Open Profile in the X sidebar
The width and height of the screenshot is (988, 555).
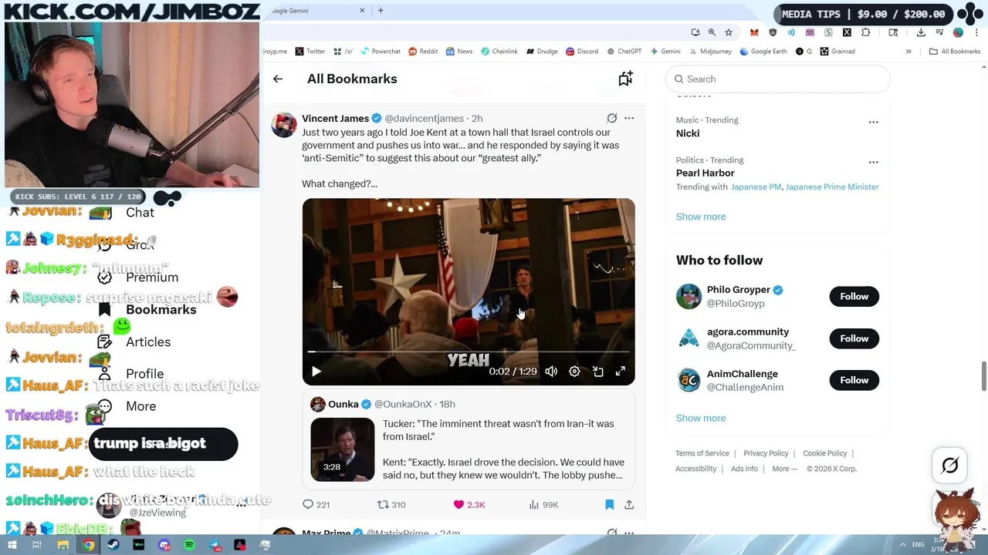tap(130, 374)
